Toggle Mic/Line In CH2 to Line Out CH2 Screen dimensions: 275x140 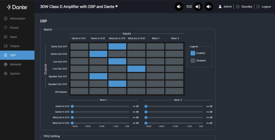(x=136, y=69)
